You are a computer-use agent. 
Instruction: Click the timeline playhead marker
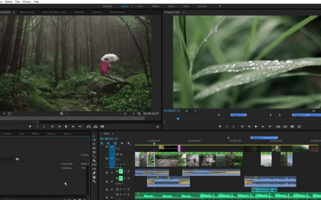[x=154, y=143]
